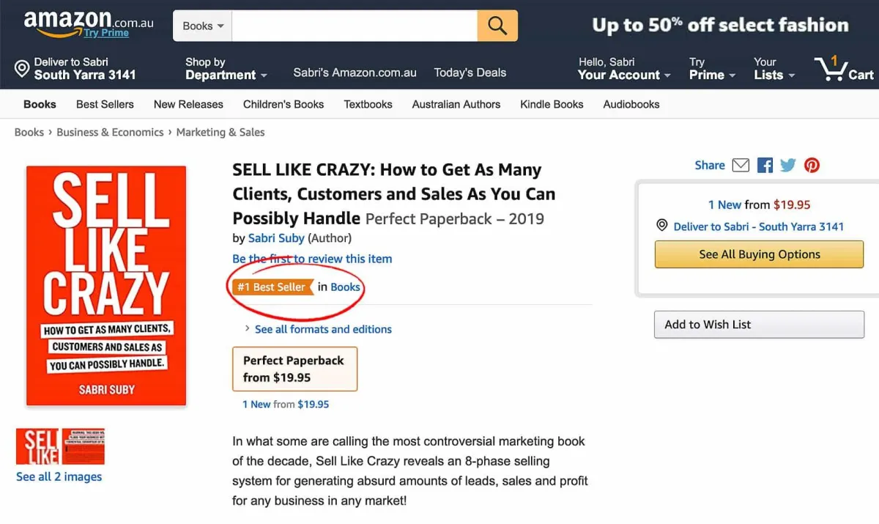Expand the Shop by Department menu
This screenshot has width=879, height=524.
(x=226, y=68)
